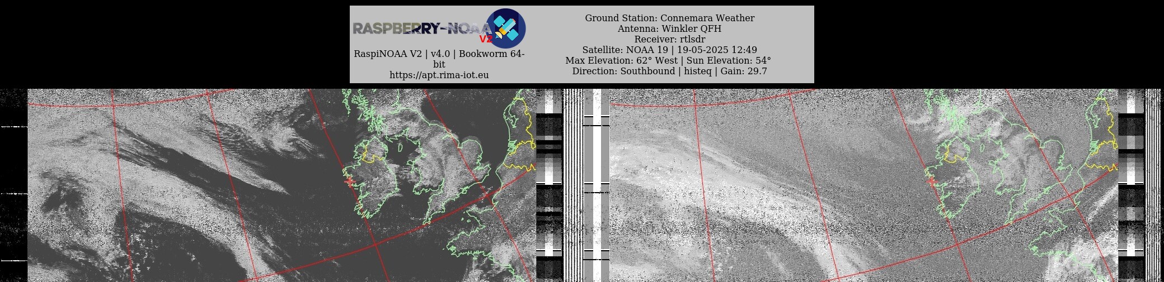Select the 'Antenna: Winkler QFH' line
Viewport: 1164px width, 282px height.
point(670,28)
